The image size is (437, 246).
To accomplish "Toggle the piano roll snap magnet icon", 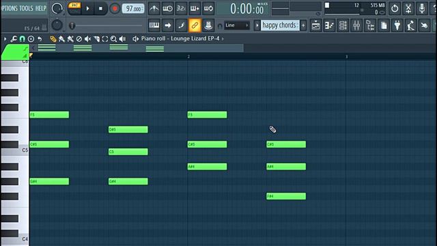I will point(22,39).
